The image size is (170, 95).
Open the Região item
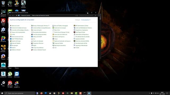34,45
